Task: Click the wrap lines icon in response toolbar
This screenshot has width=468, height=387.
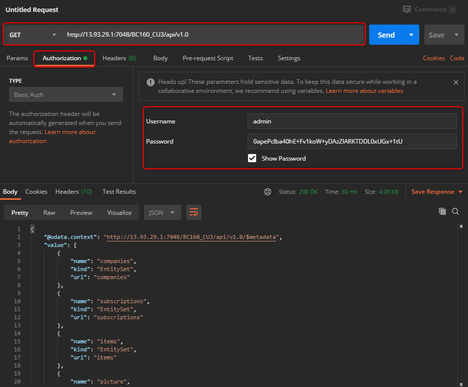Action: coord(193,212)
